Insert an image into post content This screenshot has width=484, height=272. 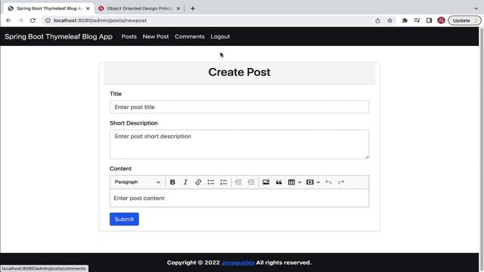265,182
